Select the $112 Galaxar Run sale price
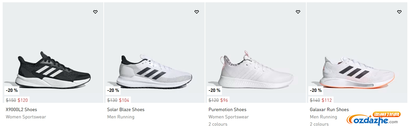This screenshot has height=130, width=408. [327, 100]
